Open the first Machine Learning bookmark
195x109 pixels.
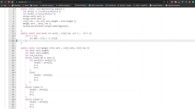(x=47, y=5)
